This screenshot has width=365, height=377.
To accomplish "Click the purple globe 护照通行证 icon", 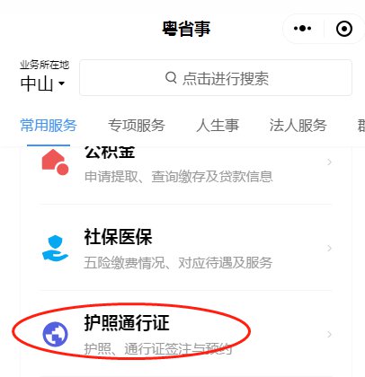I will point(55,334).
